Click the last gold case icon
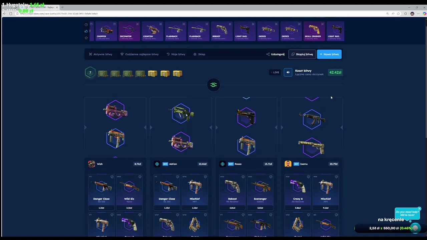 (x=177, y=73)
